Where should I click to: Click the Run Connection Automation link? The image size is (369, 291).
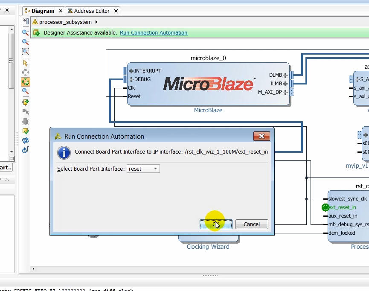coord(154,33)
